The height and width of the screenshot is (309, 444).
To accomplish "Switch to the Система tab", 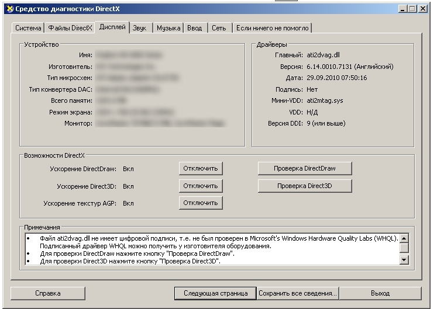I will pos(28,28).
